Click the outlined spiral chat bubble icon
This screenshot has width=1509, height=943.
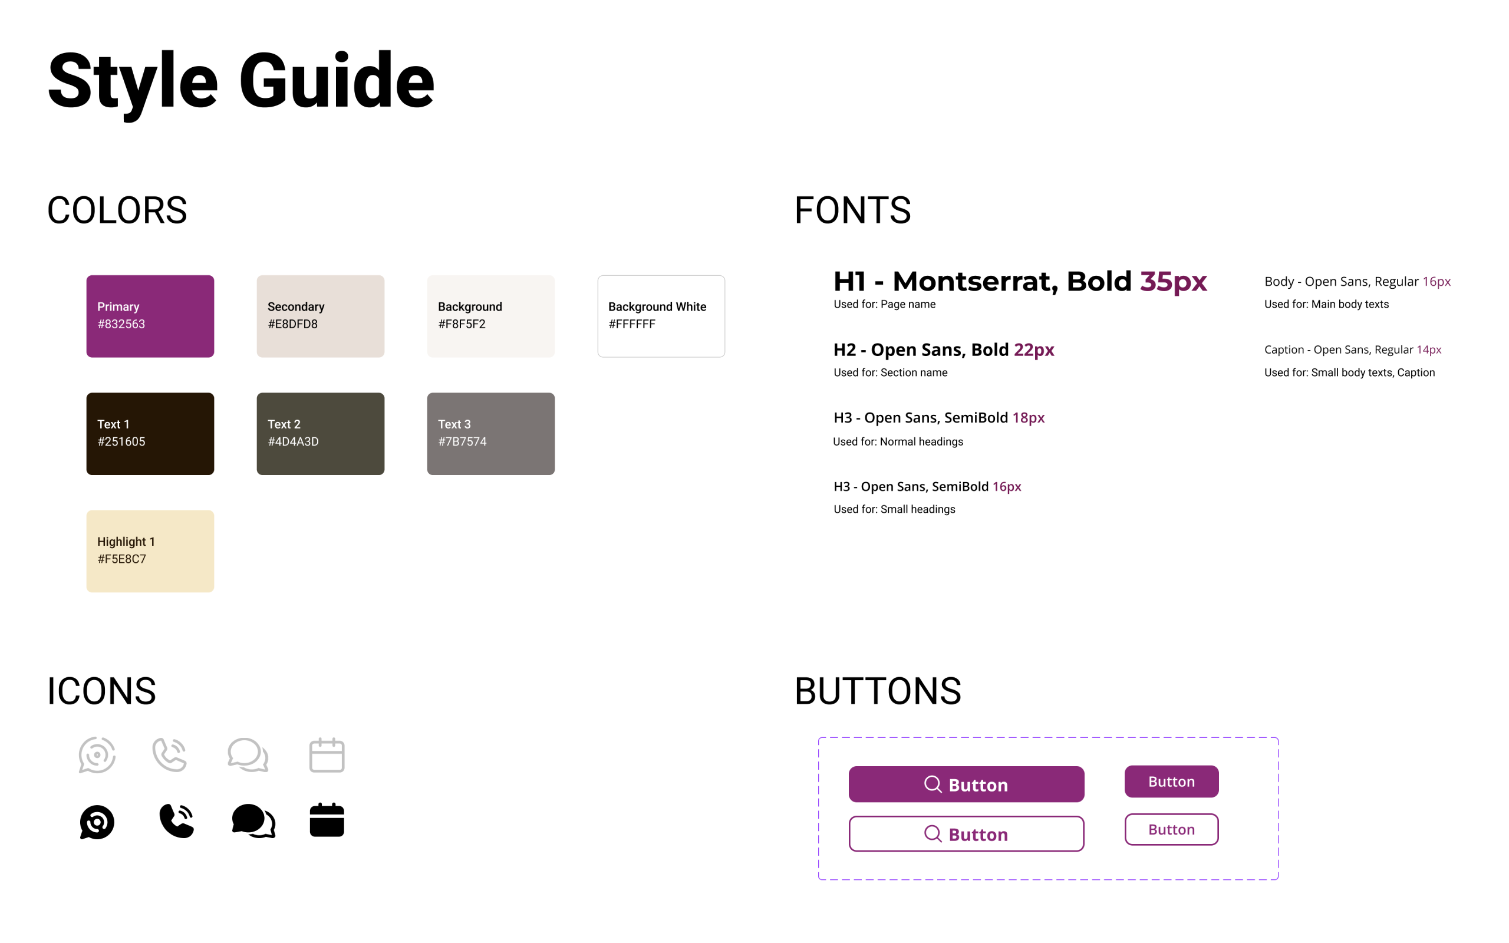pyautogui.click(x=97, y=754)
